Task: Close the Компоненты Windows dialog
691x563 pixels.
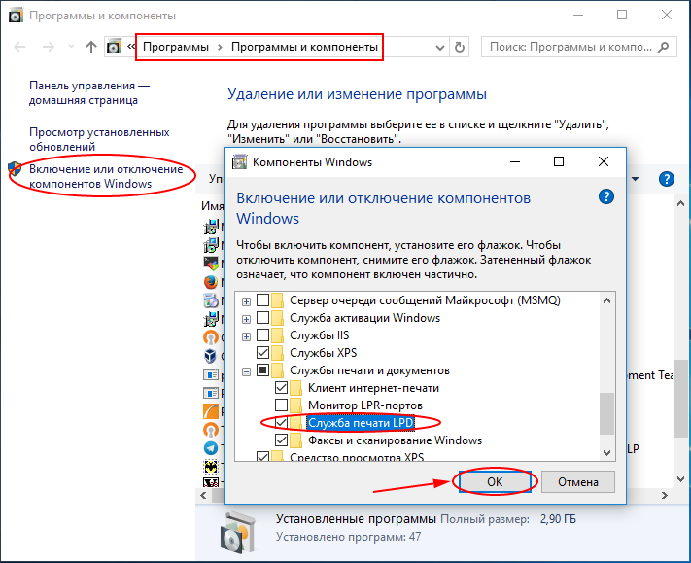Action: pos(604,161)
